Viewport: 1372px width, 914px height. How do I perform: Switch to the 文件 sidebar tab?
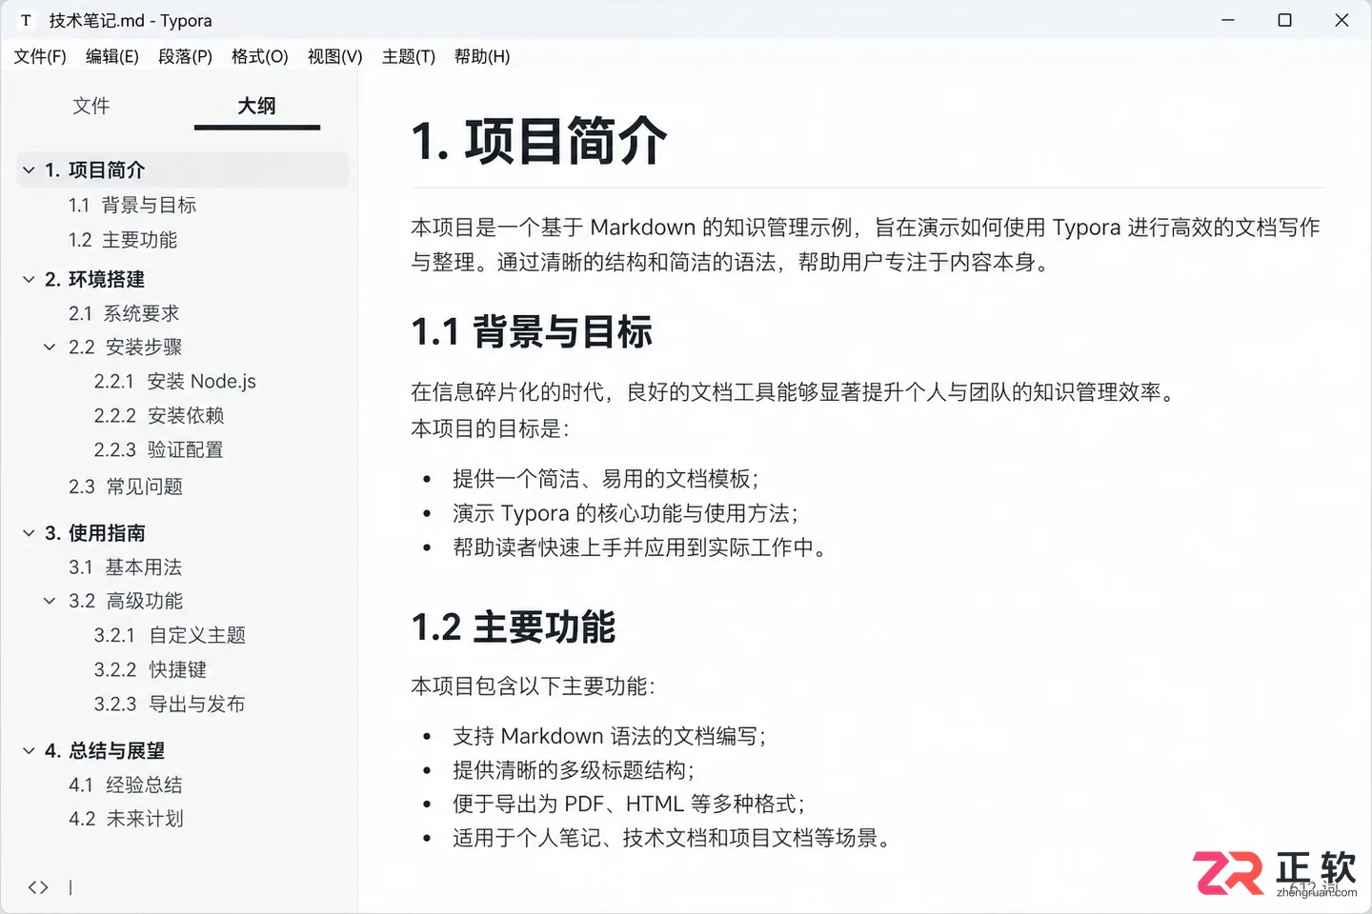pyautogui.click(x=91, y=106)
